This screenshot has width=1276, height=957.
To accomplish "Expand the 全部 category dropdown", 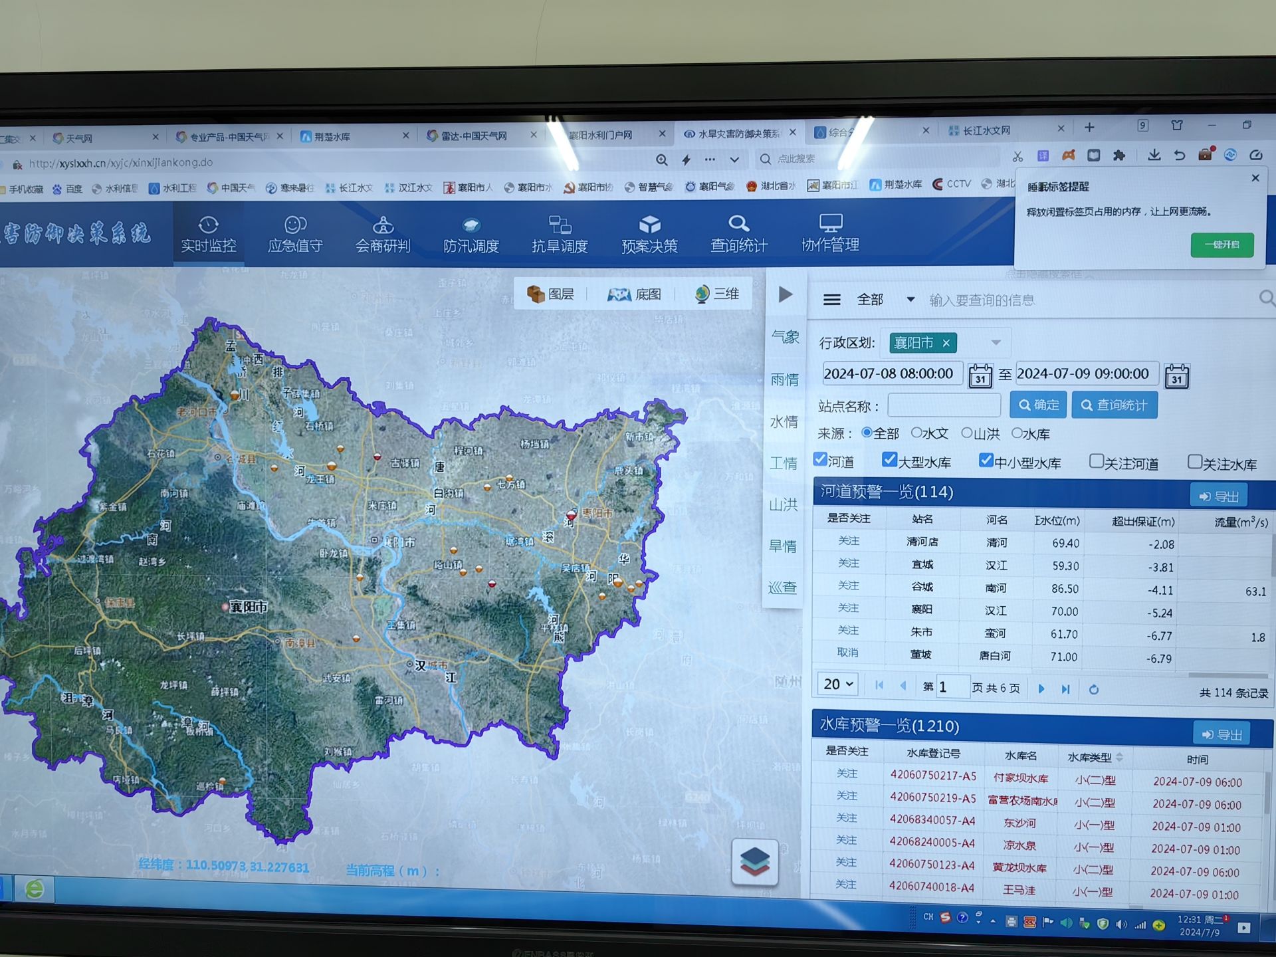I will click(910, 300).
